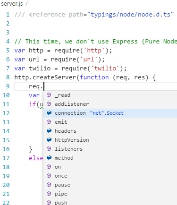Click the method icon beside listeners
177x205 pixels.
[x=49, y=149]
